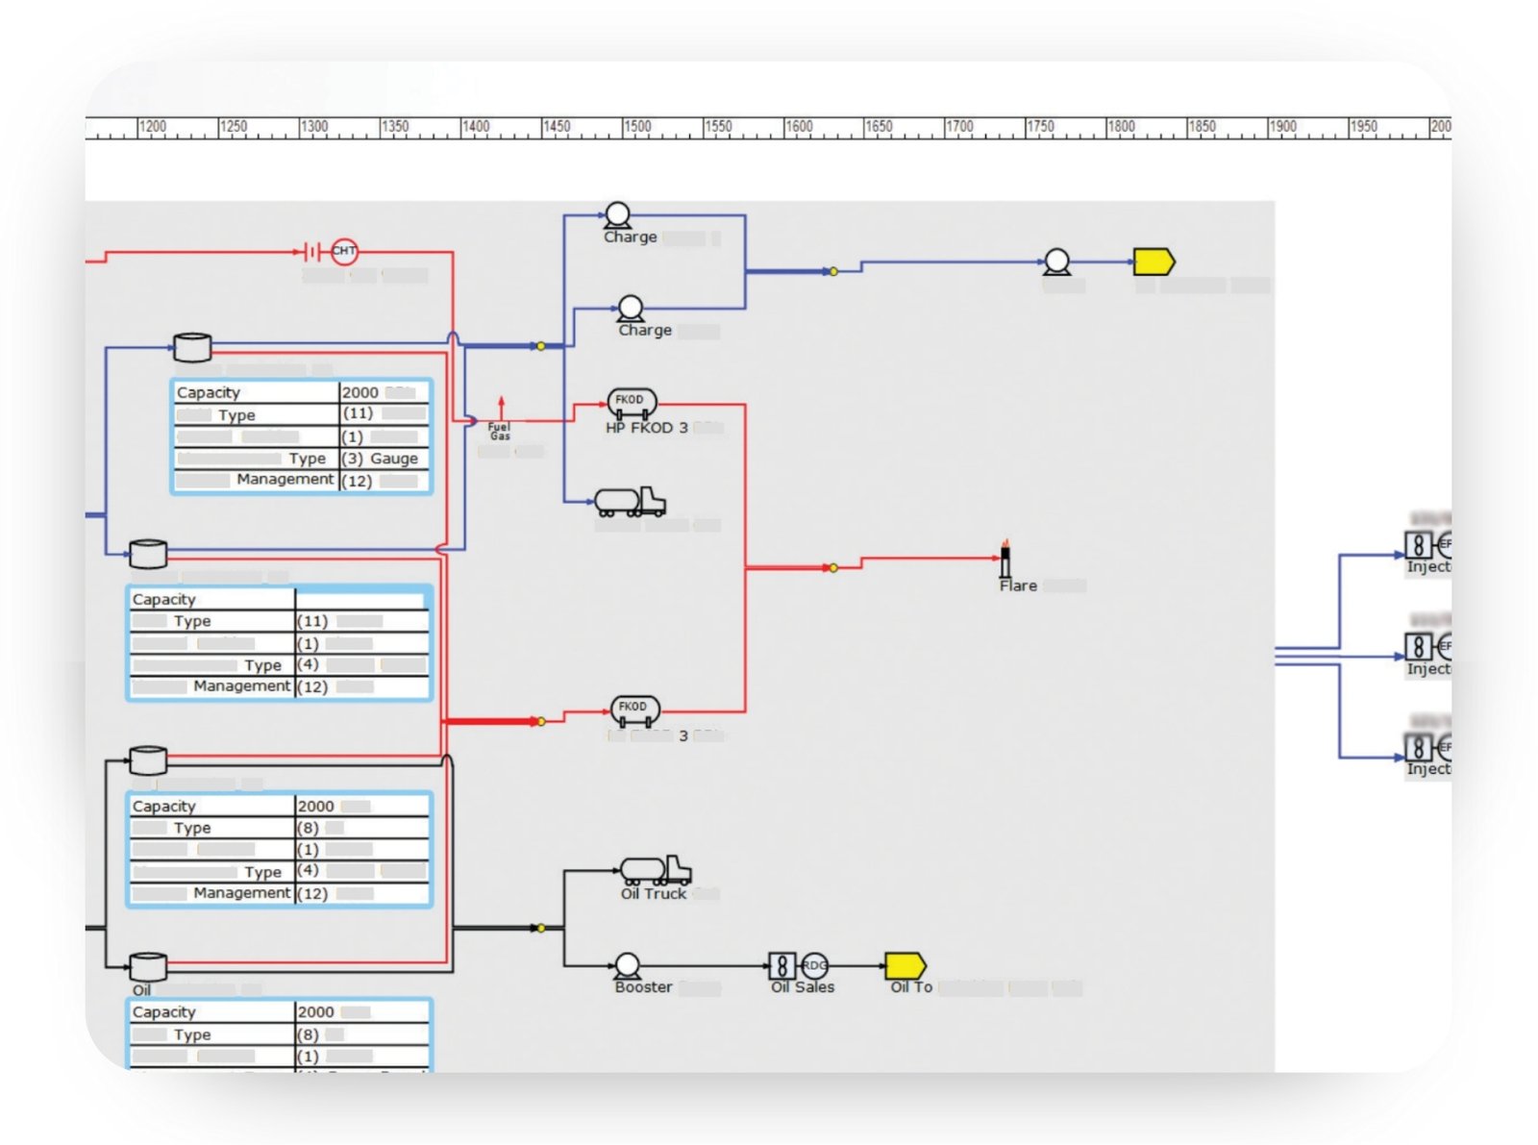Select the Booster pump icon
The image size is (1538, 1145).
click(627, 965)
